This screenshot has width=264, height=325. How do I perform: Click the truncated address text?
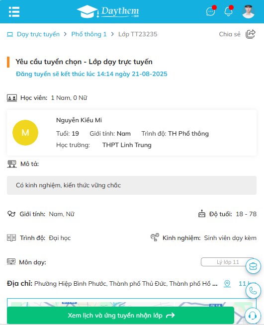coord(126,284)
